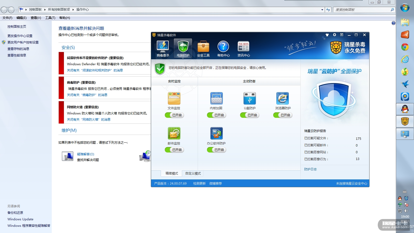Open the Rising lion taskbar button
This screenshot has width=414, height=233.
pyautogui.click(x=405, y=121)
